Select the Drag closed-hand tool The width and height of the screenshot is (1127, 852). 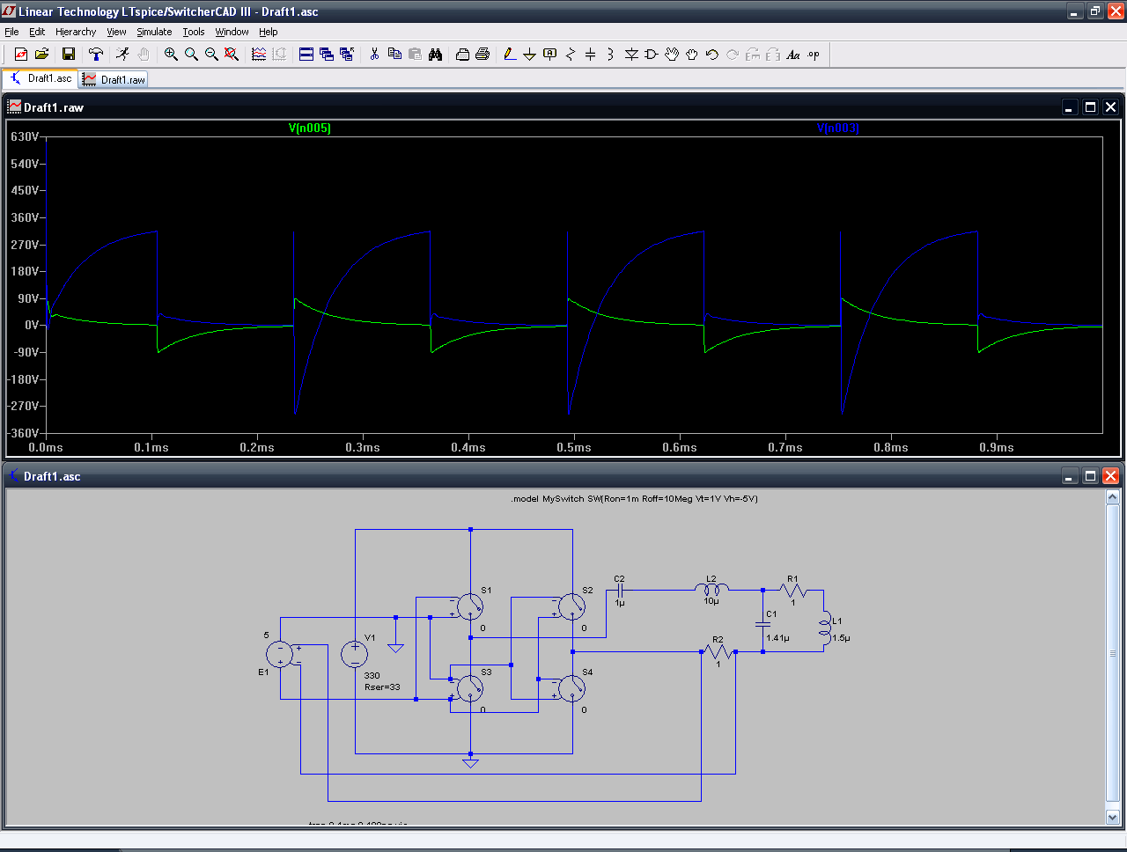[x=692, y=55]
